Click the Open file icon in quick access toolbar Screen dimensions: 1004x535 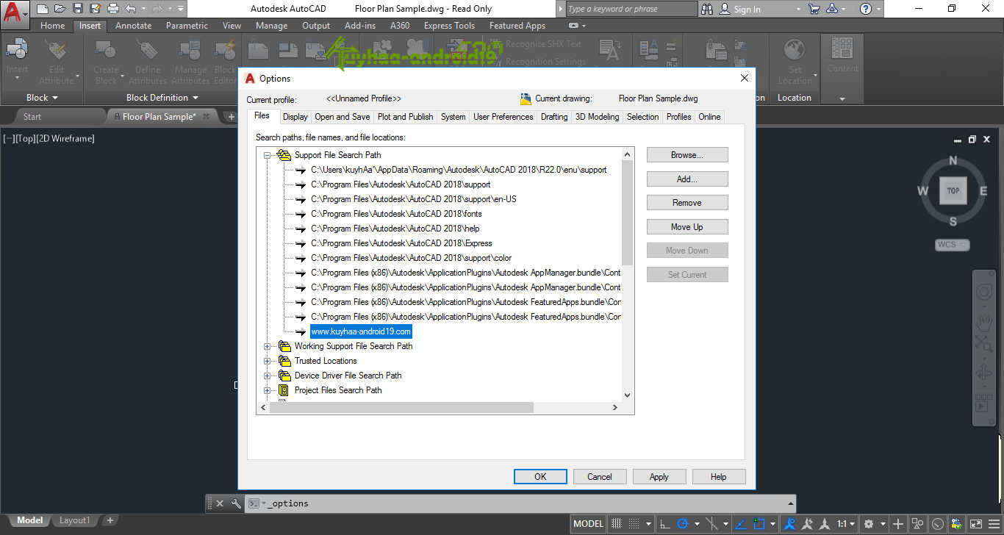tap(60, 9)
